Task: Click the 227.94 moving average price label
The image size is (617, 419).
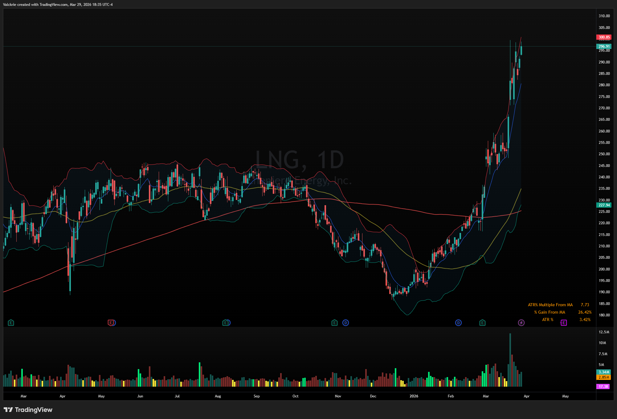Action: tap(604, 205)
